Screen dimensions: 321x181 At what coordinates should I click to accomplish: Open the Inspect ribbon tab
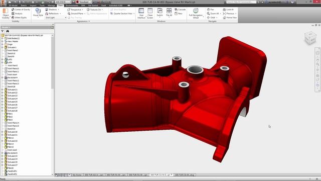click(x=33, y=6)
